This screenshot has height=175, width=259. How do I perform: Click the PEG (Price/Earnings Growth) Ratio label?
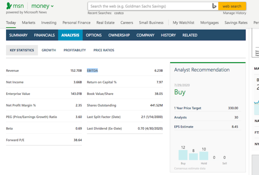pos(31,117)
